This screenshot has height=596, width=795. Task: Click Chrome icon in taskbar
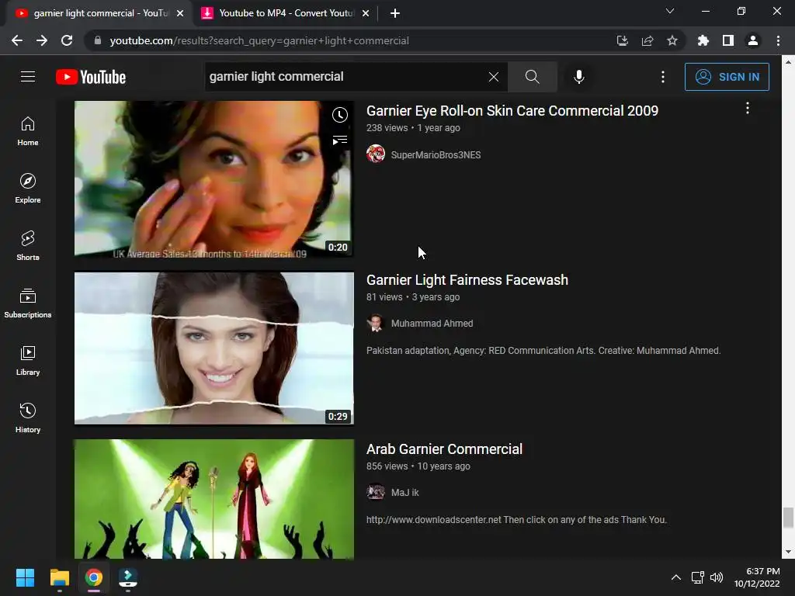tap(94, 577)
